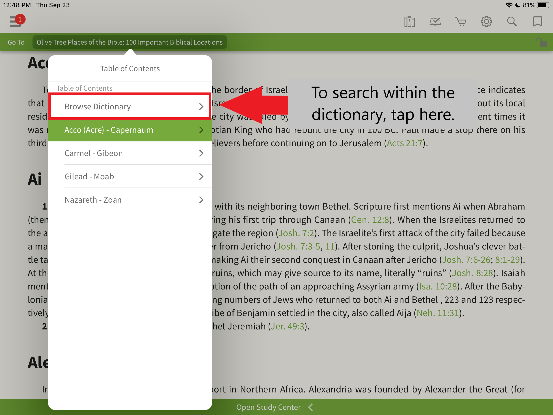Toggle the sync lock icon
Viewport: 553px width, 415px height.
[541, 42]
